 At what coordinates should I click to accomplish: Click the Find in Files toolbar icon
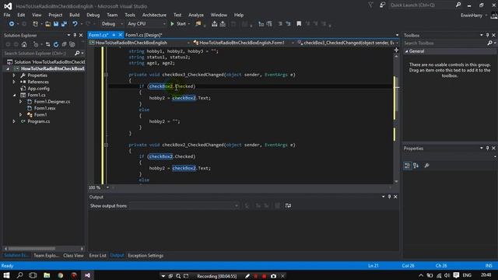tap(198, 24)
